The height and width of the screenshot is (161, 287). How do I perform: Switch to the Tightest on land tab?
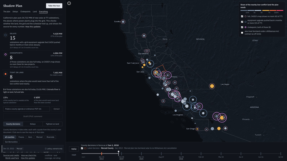pyautogui.click(x=52, y=124)
